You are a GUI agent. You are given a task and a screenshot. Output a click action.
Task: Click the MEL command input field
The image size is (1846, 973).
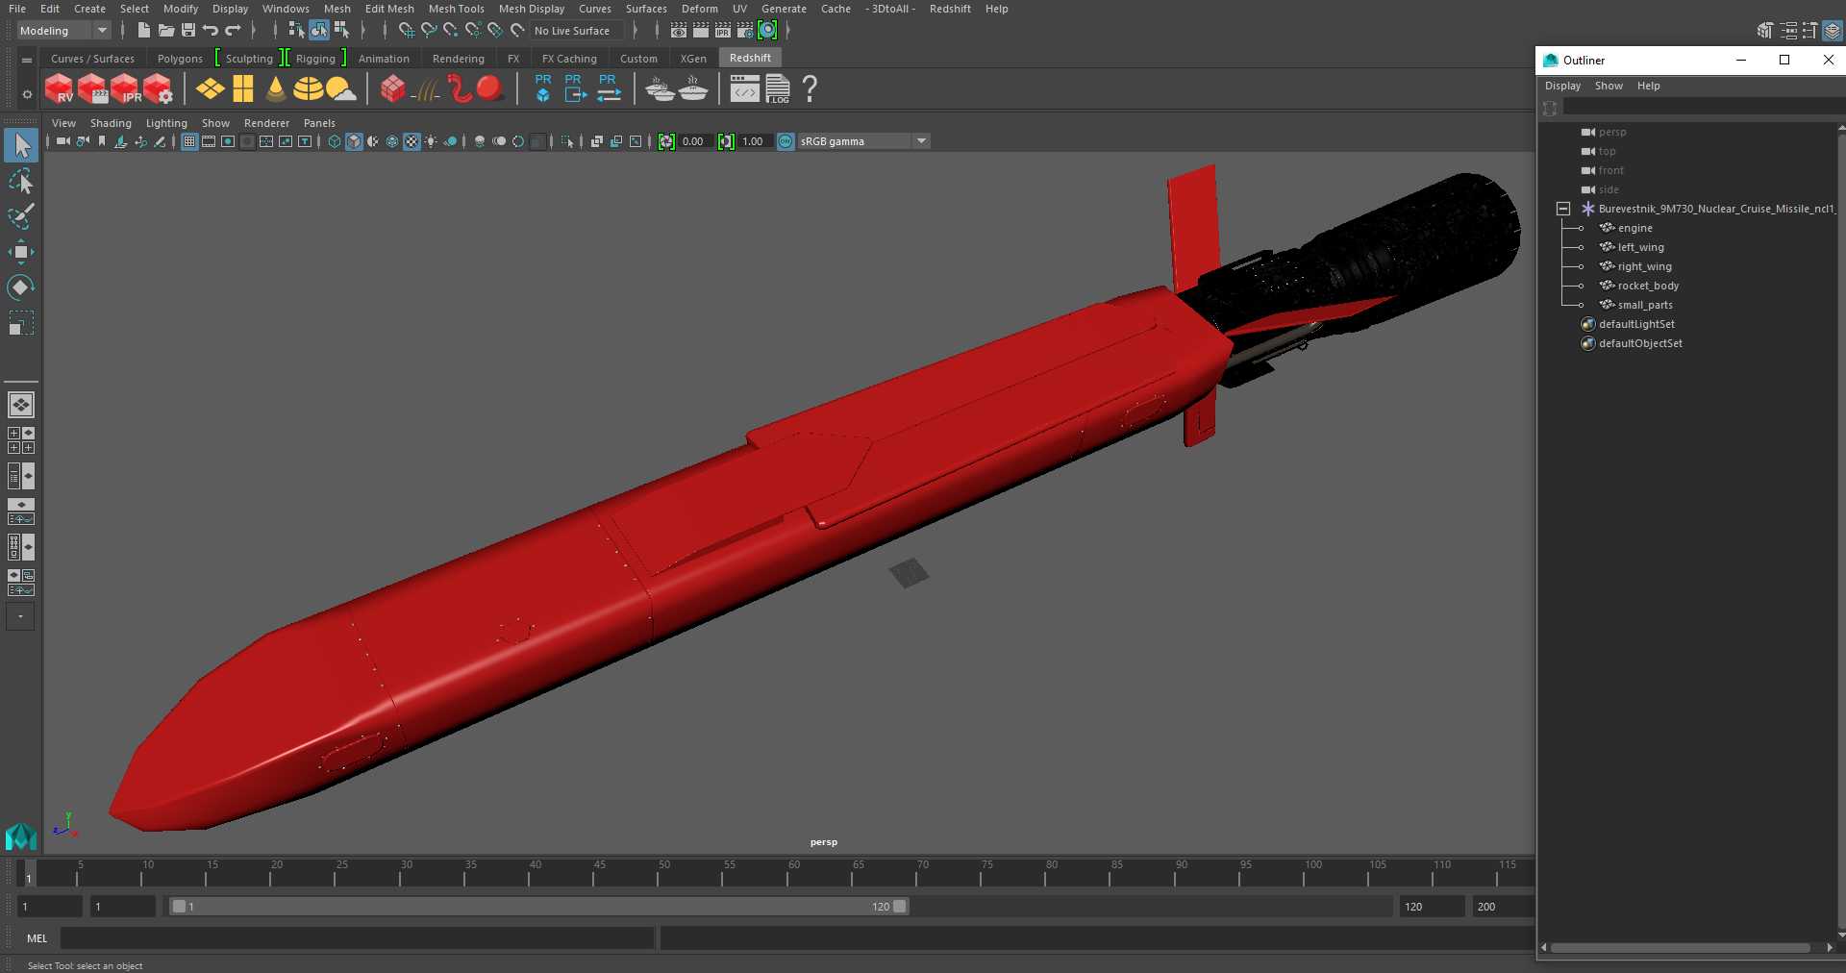[357, 938]
